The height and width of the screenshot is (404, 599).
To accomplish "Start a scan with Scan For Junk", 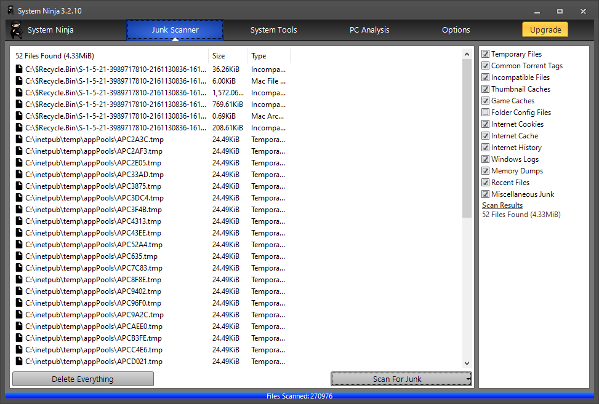I will click(x=397, y=379).
